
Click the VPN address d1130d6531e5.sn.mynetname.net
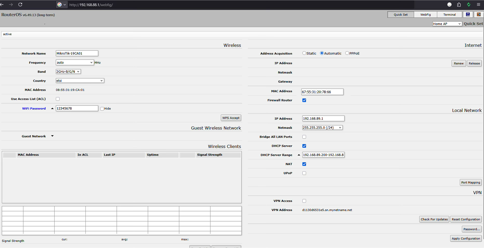click(x=327, y=210)
